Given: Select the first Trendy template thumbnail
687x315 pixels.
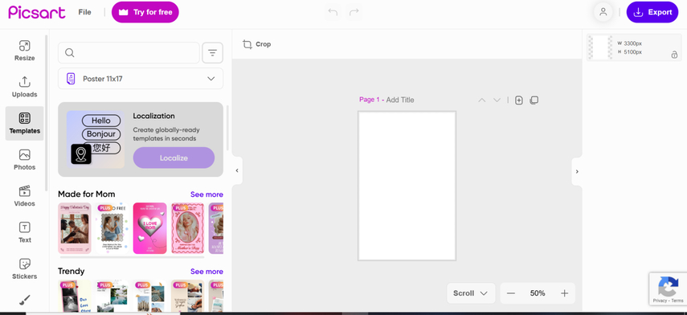Looking at the screenshot, I should (x=75, y=297).
